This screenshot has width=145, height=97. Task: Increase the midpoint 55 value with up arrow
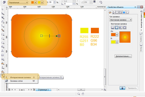(x=55, y=2)
